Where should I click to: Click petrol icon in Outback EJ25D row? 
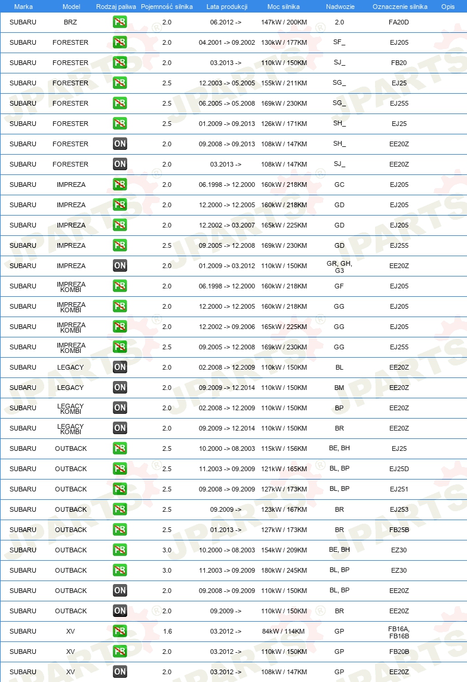click(x=119, y=468)
